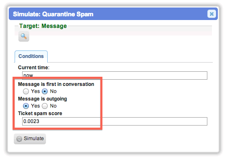Click the Ticket spam score label
The width and height of the screenshot is (227, 161).
pyautogui.click(x=40, y=113)
